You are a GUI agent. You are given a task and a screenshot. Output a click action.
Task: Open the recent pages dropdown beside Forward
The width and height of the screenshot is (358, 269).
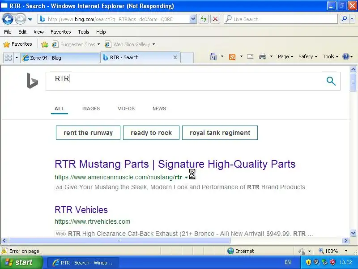tap(30, 19)
